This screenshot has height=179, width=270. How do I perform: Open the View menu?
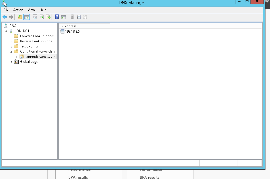tap(31, 10)
